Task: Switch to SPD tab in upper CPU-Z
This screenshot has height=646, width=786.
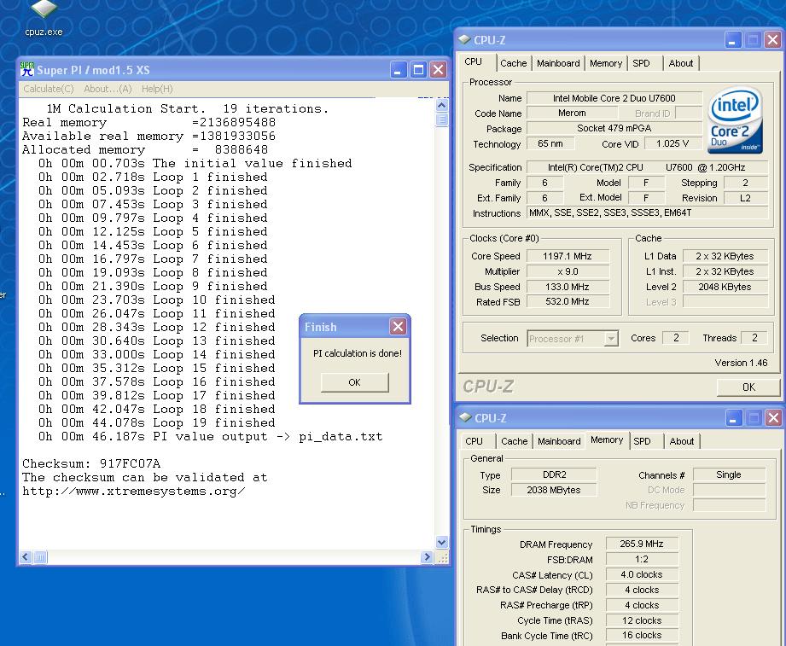Action: 641,63
